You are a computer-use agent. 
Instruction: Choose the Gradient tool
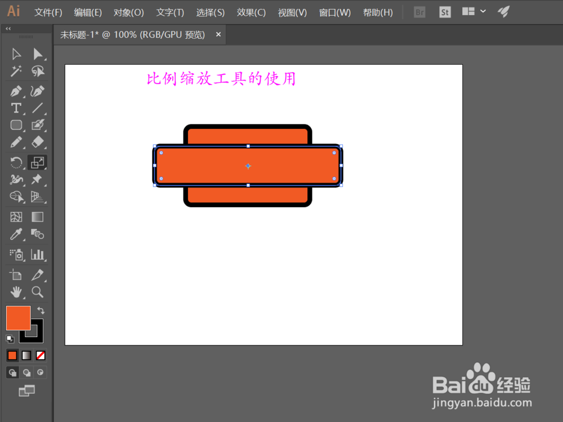point(37,217)
